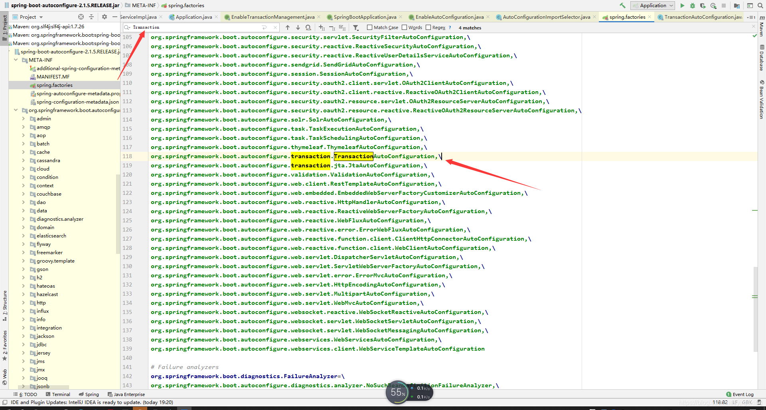Switch to the Application.java tab

194,17
